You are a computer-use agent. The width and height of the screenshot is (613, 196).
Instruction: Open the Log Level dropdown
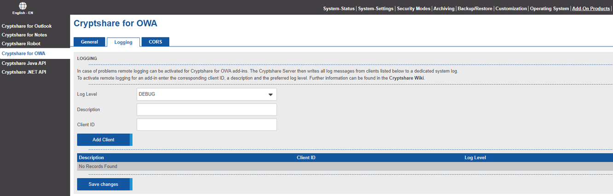click(207, 94)
